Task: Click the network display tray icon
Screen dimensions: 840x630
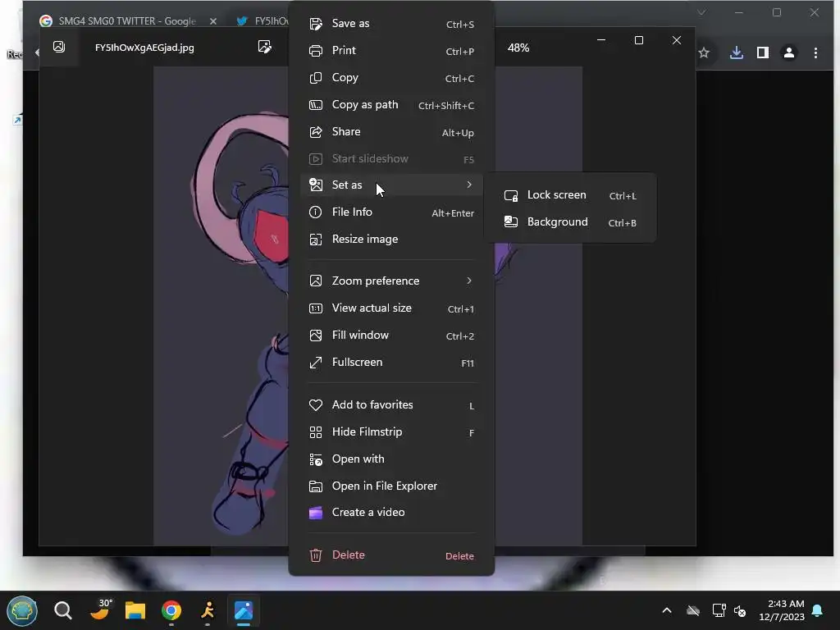Action: (719, 610)
